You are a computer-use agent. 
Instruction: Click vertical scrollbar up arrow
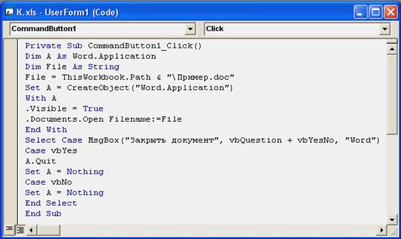(x=392, y=49)
